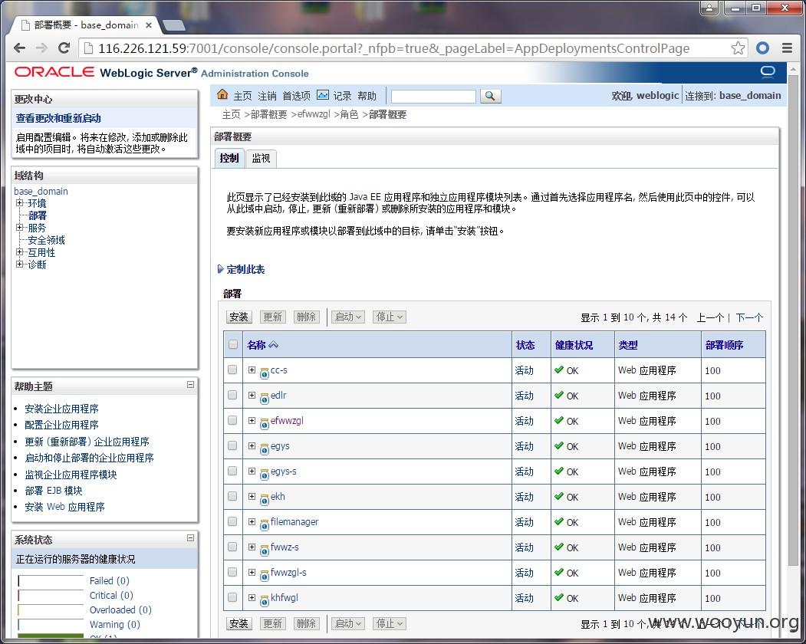Click the efwwzgl web app icon
Screen dimensions: 806x644
(265, 423)
